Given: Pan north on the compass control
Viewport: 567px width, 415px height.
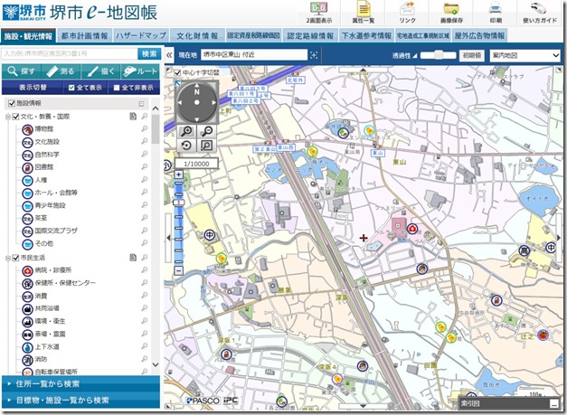Looking at the screenshot, I should [x=197, y=87].
